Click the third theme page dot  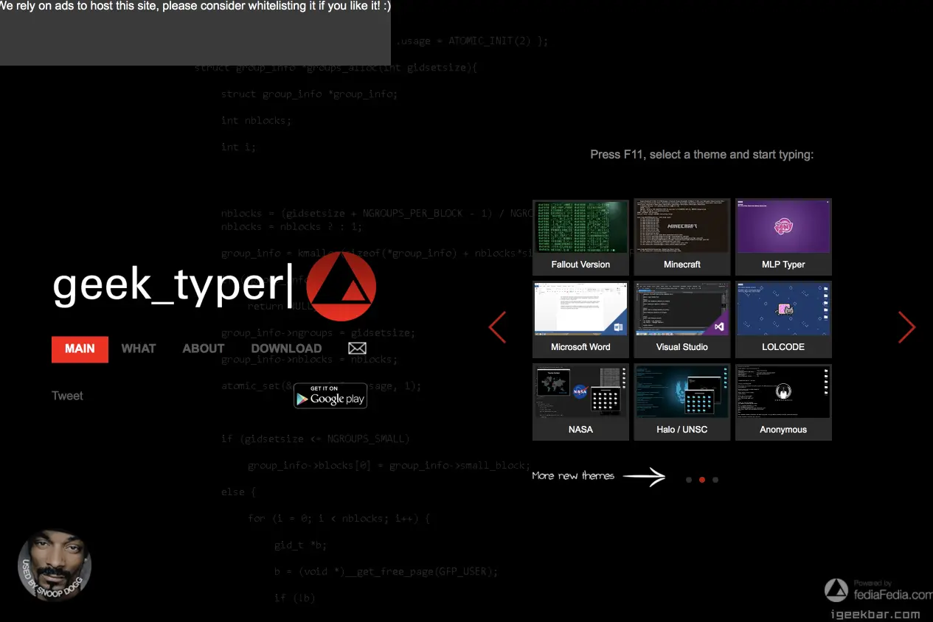(x=715, y=480)
